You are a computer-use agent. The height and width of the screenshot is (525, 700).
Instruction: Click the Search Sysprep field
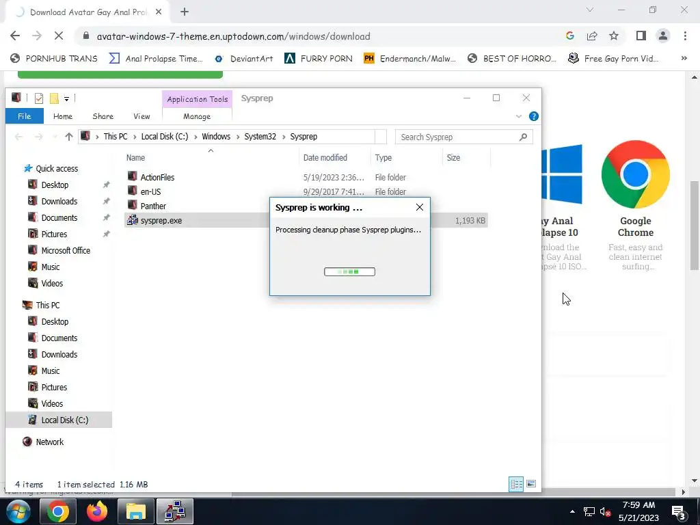(463, 137)
